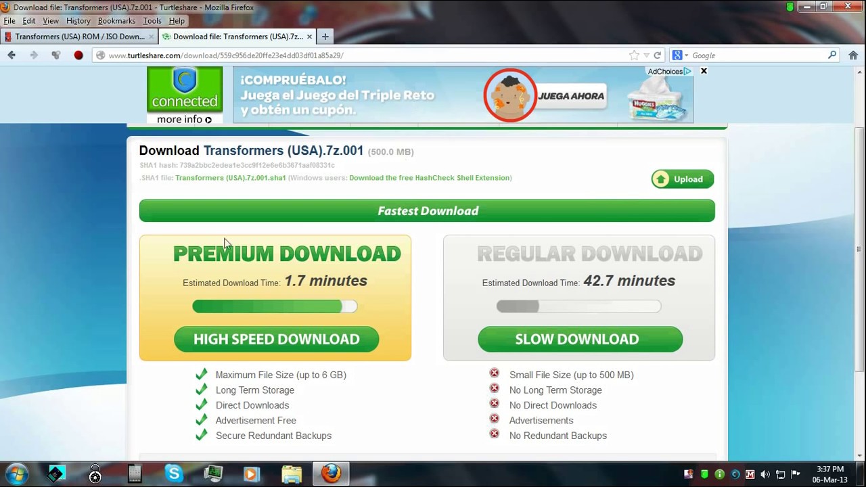Click the premium download speed progress bar

[x=275, y=306]
